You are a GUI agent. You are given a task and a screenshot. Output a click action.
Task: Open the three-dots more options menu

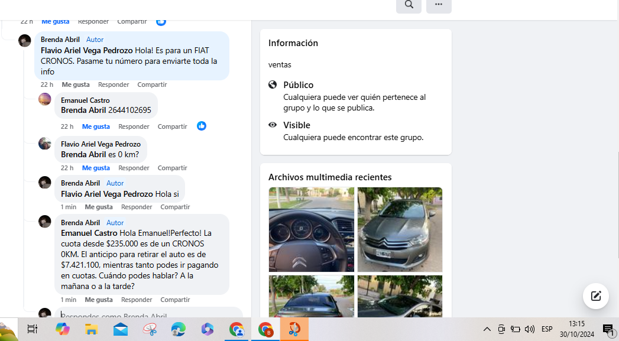click(439, 5)
